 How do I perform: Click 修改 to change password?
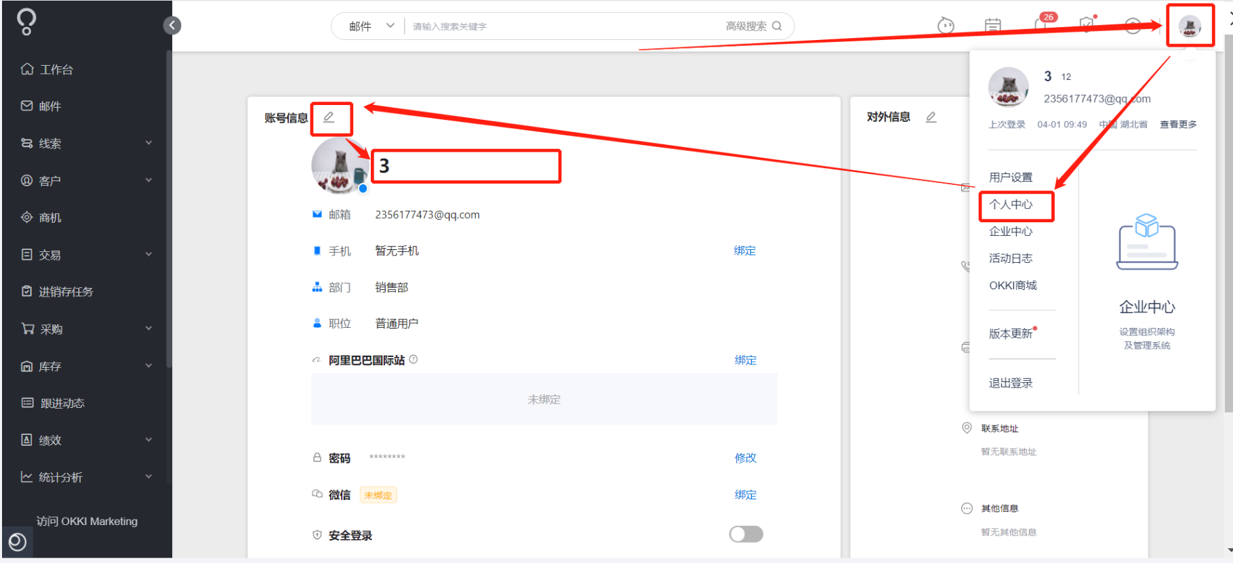[745, 458]
